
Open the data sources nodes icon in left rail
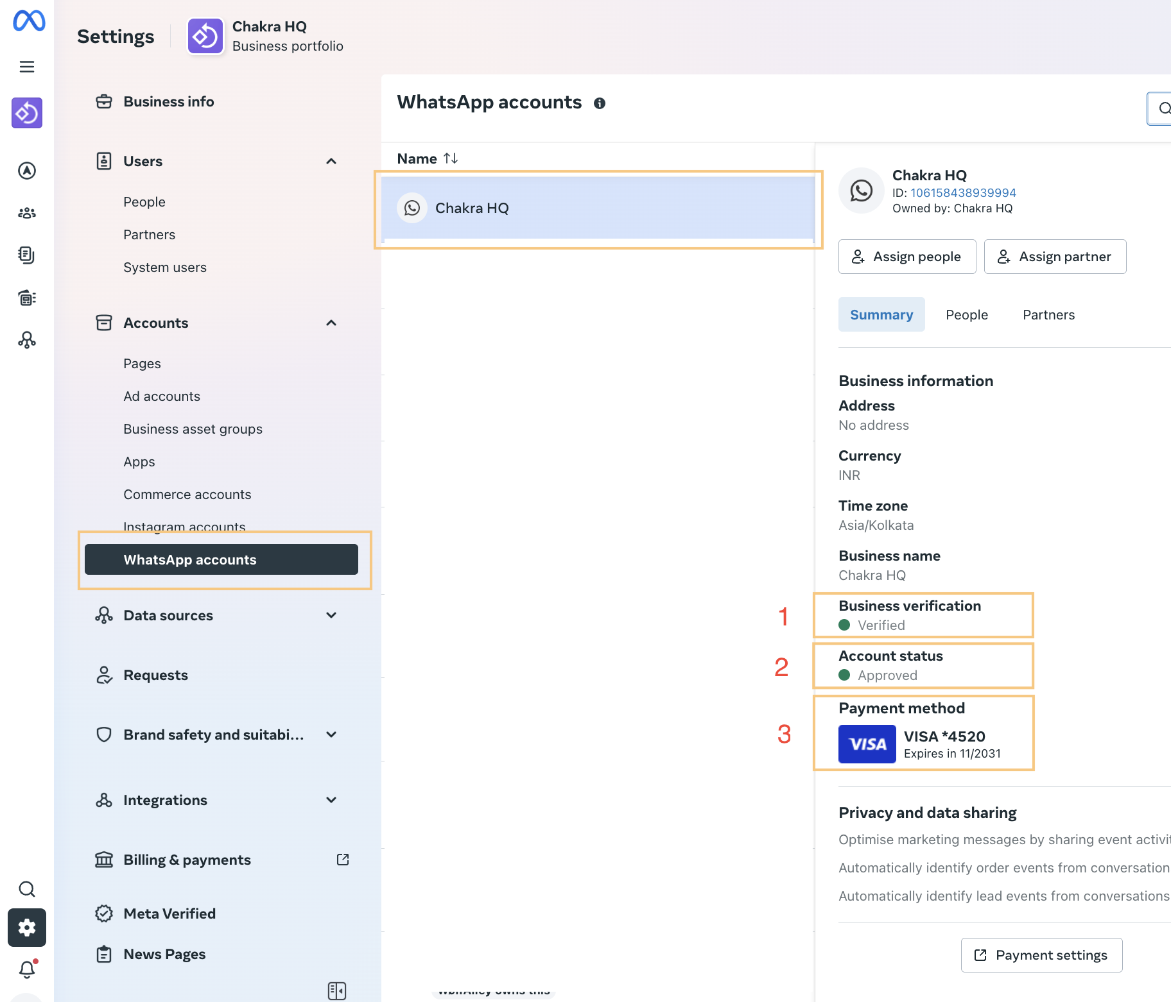tap(27, 340)
